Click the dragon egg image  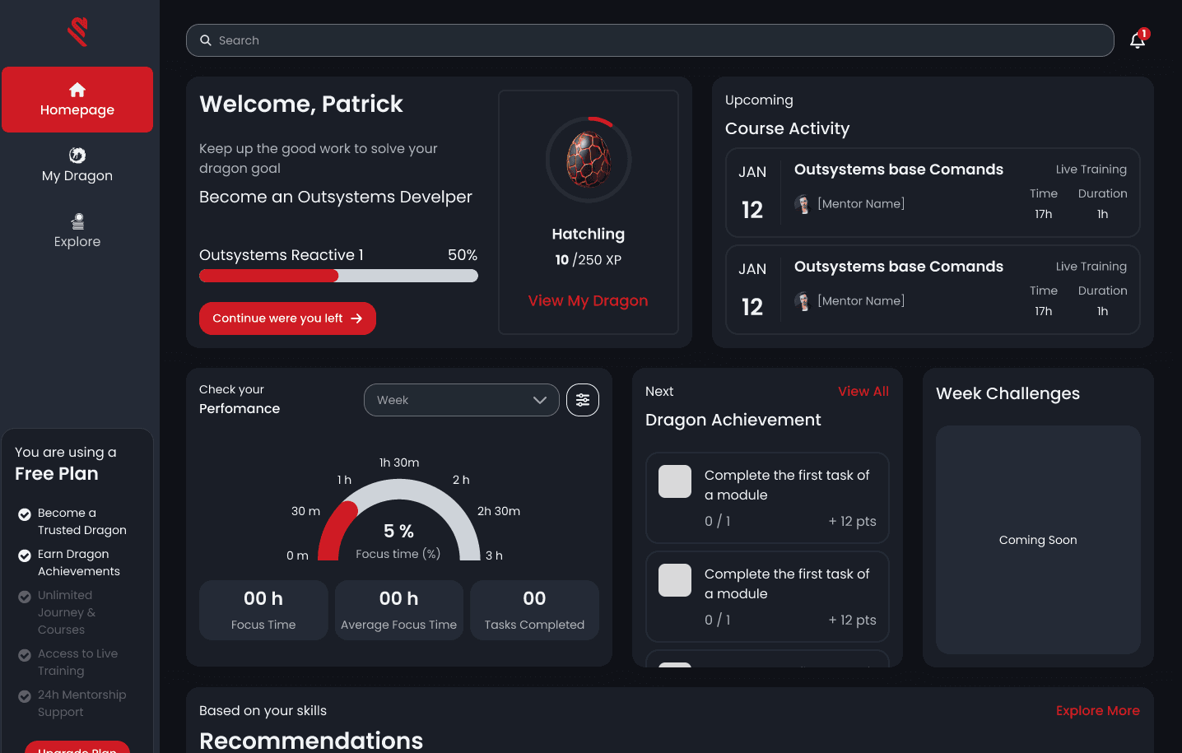tap(589, 160)
